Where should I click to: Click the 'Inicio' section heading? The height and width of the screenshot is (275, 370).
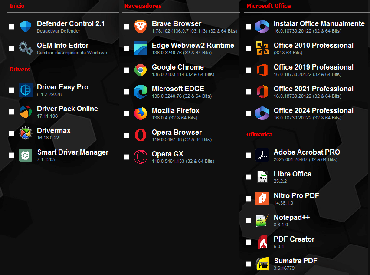click(17, 6)
